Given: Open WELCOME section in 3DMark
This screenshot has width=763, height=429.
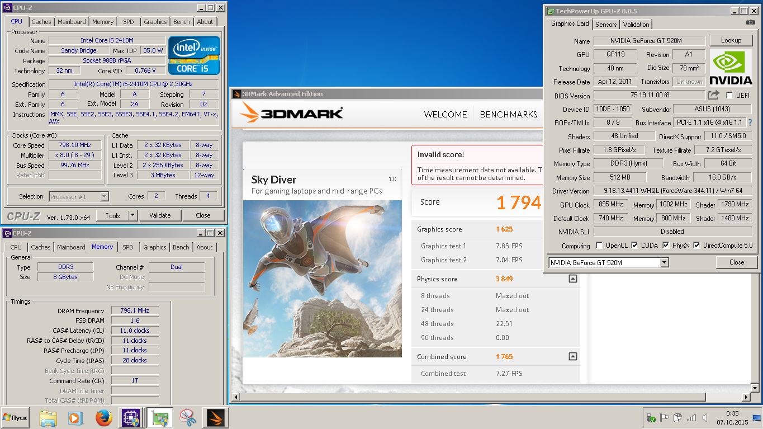Looking at the screenshot, I should [446, 114].
